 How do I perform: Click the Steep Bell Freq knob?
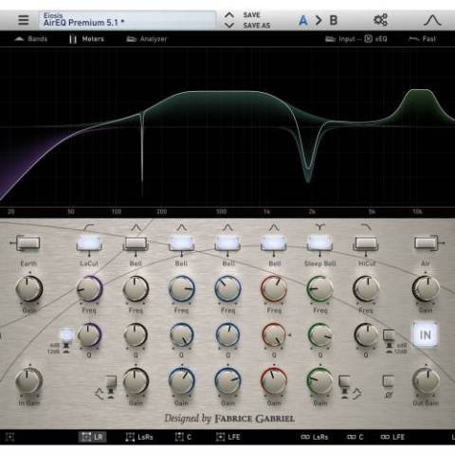(x=319, y=289)
